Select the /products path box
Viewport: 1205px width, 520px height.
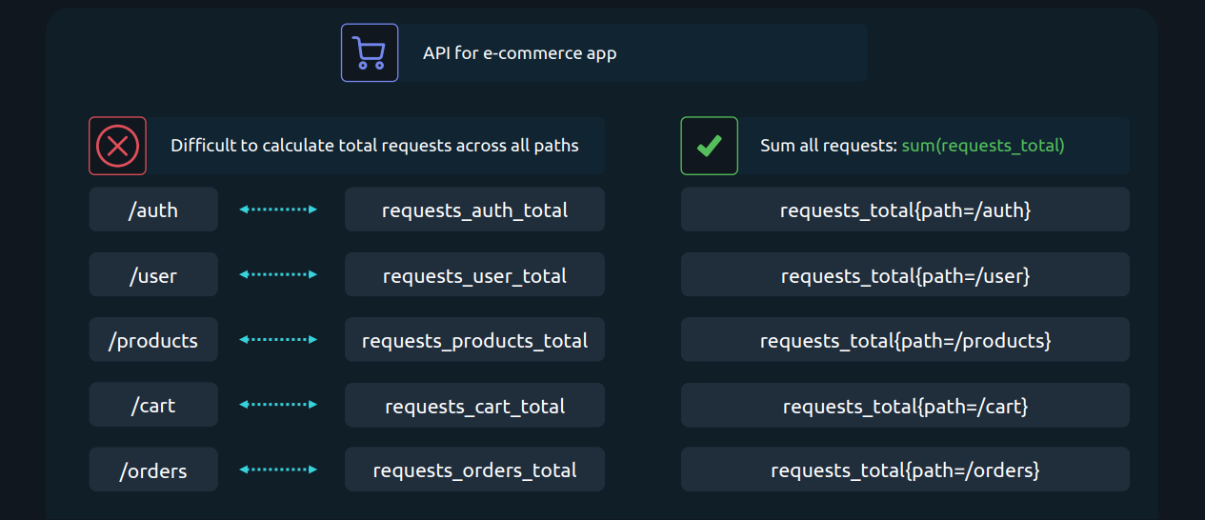[x=153, y=339]
